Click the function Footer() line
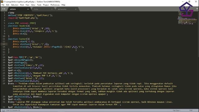 19,39
